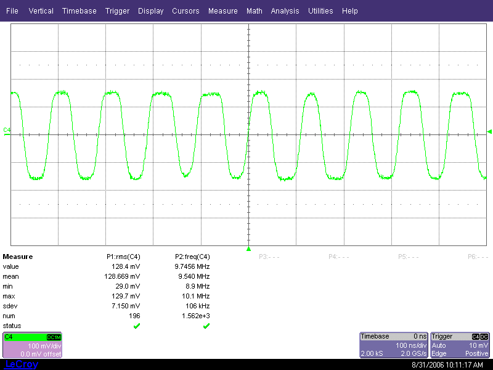This screenshot has height=370, width=493.
Task: Click the P1 sdev 7.150 mV
Action: 126,306
